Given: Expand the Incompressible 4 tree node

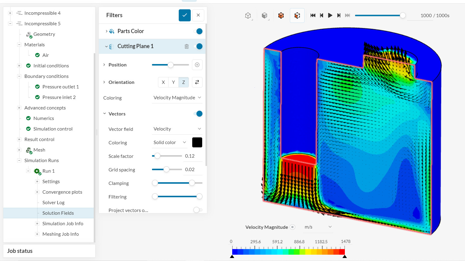Looking at the screenshot, I should coord(10,13).
